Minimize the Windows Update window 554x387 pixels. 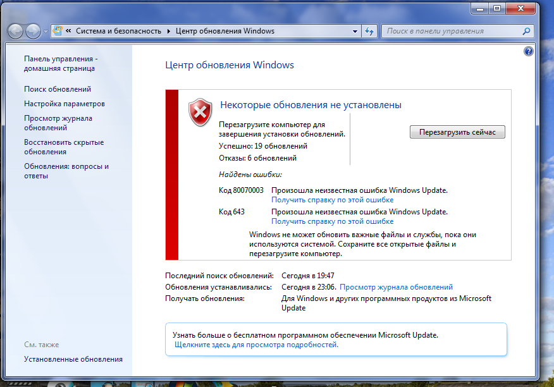coord(479,8)
